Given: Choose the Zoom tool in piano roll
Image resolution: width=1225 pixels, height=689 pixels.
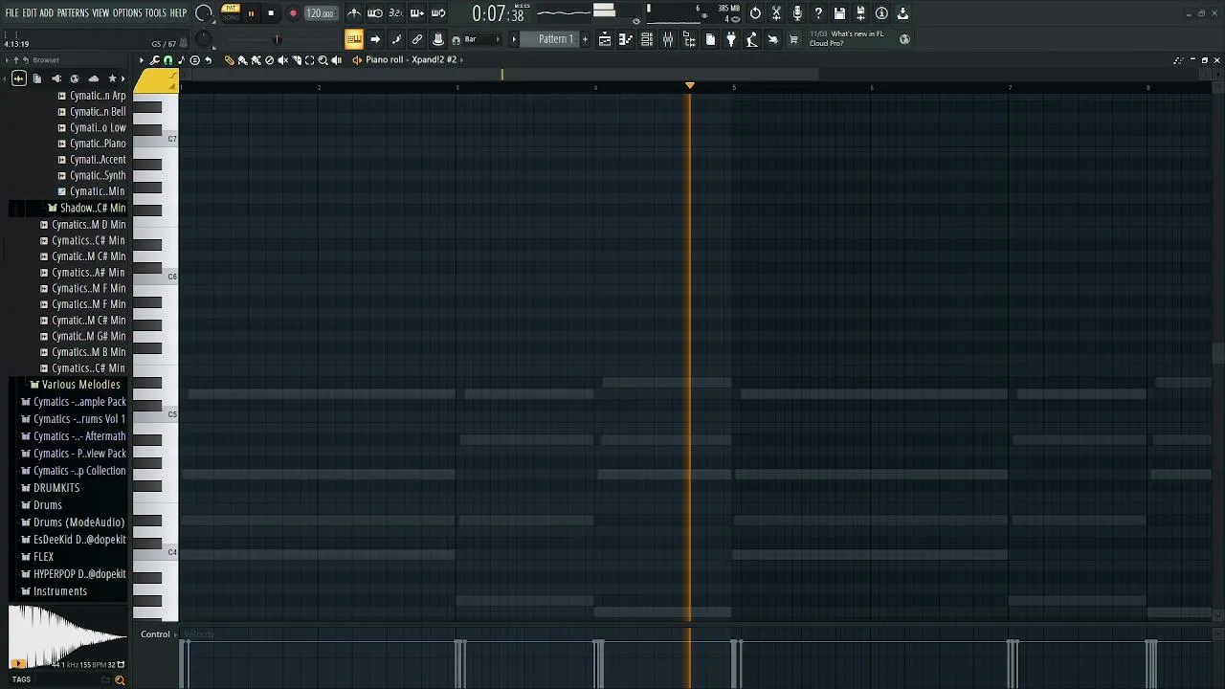Looking at the screenshot, I should [323, 60].
